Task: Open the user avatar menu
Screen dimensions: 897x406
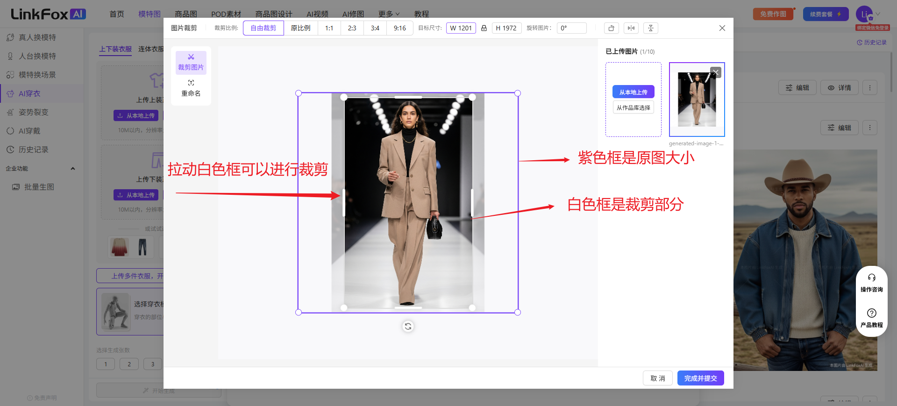Action: point(864,14)
